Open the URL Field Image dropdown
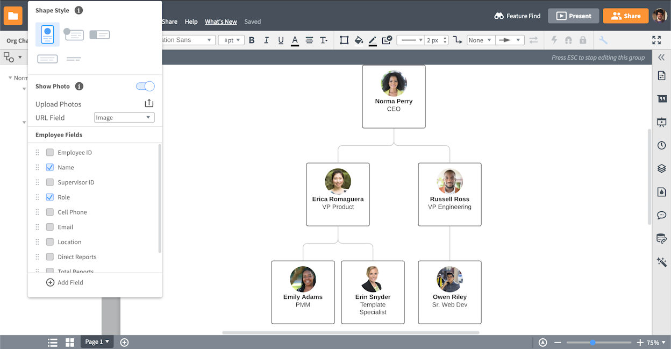671x349 pixels. click(x=124, y=117)
